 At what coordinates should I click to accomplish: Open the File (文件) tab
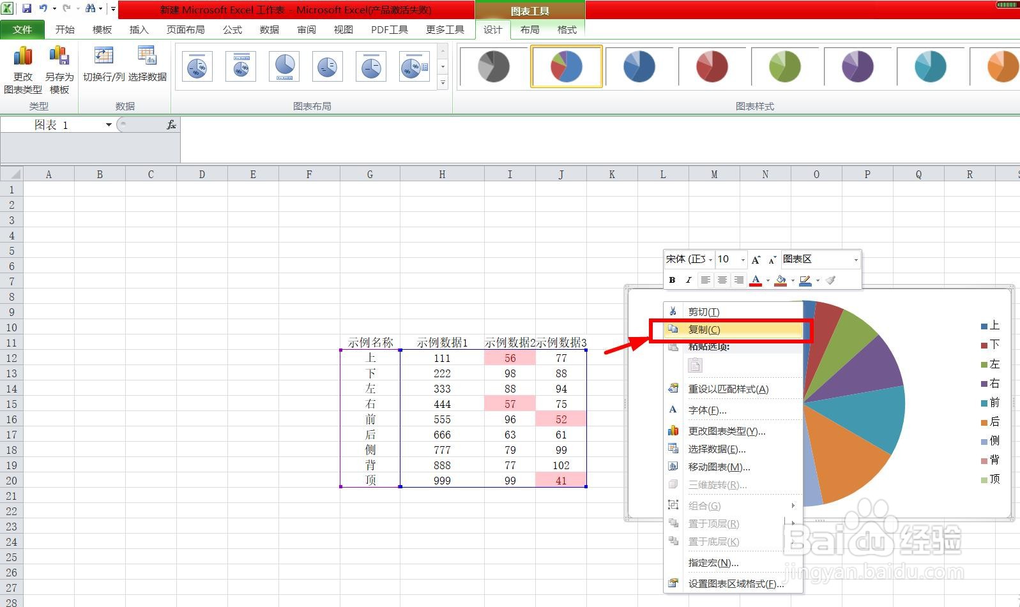pos(22,29)
